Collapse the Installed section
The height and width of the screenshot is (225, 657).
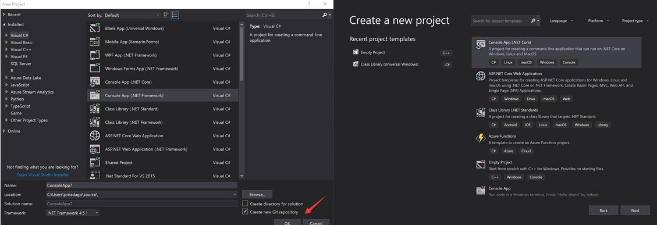3,24
